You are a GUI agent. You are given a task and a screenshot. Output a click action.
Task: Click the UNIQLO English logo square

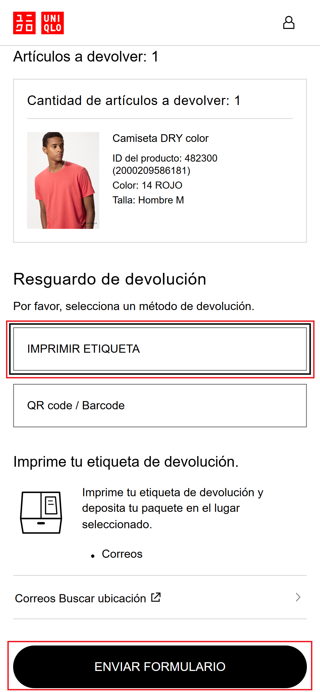(53, 23)
